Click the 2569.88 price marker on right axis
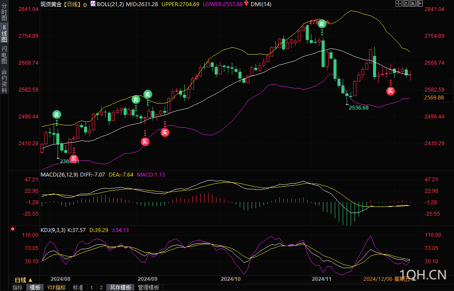The width and height of the screenshot is (454, 291). (434, 98)
